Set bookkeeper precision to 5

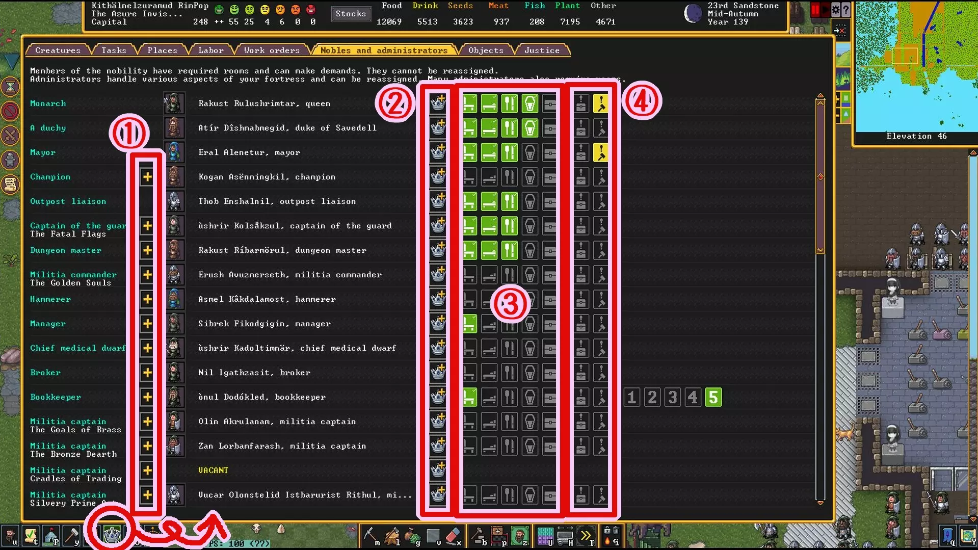click(713, 397)
